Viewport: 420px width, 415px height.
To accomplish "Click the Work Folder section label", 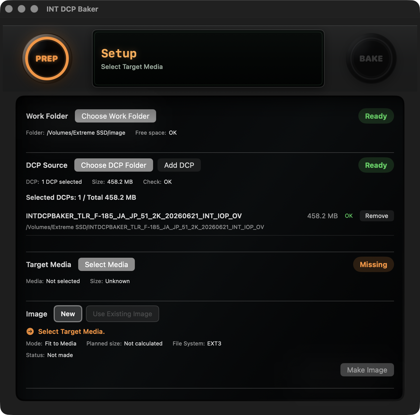I will (x=47, y=116).
